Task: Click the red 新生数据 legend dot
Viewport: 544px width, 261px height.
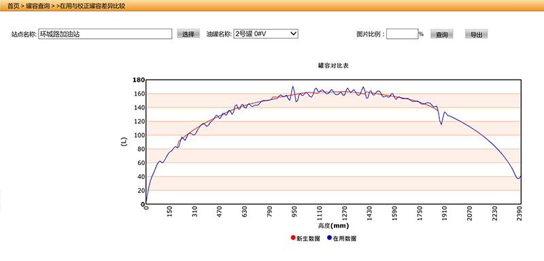Action: (x=293, y=238)
